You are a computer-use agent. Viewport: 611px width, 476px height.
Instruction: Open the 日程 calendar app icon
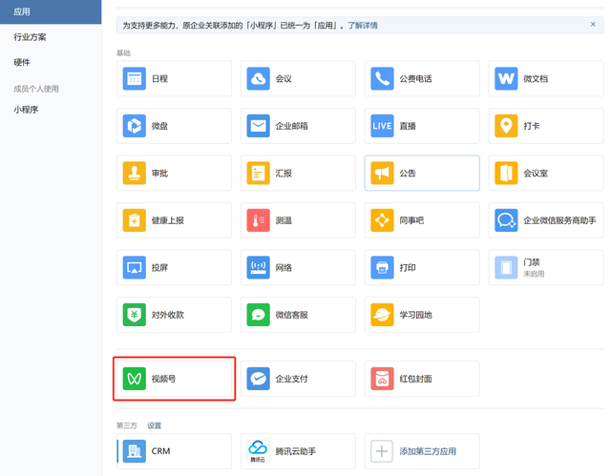coord(134,78)
